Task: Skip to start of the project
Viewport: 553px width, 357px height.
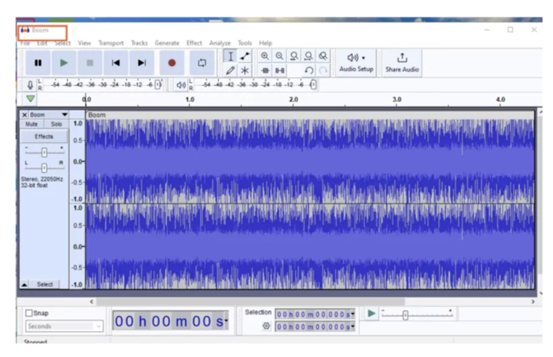Action: pos(116,63)
